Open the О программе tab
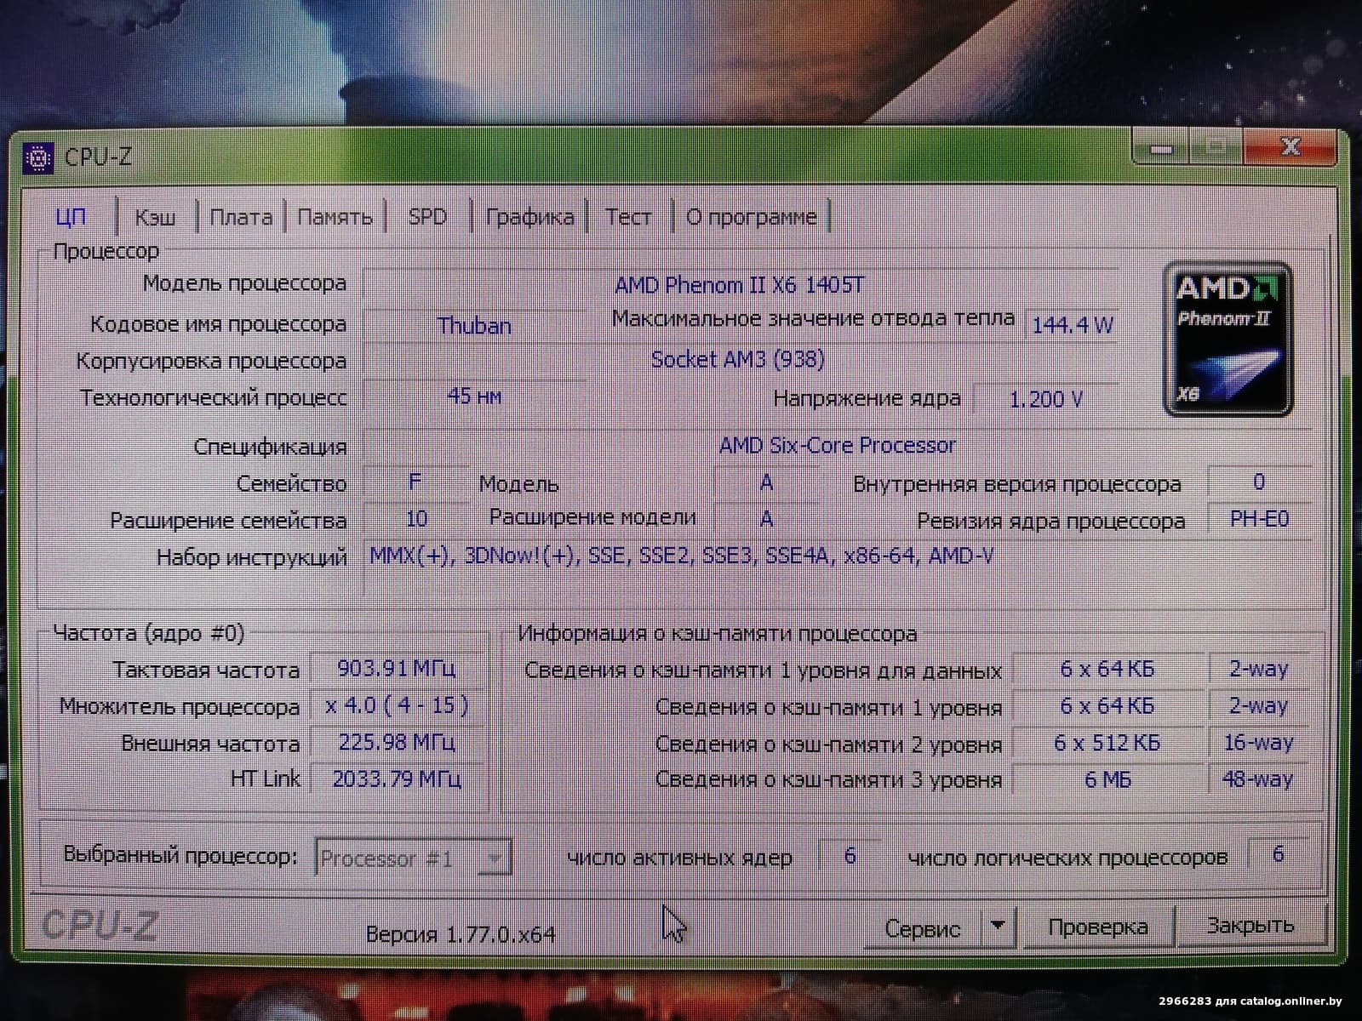Viewport: 1362px width, 1021px height. pyautogui.click(x=751, y=217)
